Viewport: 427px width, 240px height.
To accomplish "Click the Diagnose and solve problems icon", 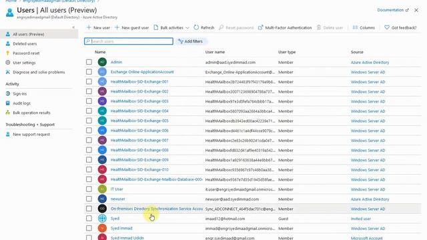I will tap(8, 72).
